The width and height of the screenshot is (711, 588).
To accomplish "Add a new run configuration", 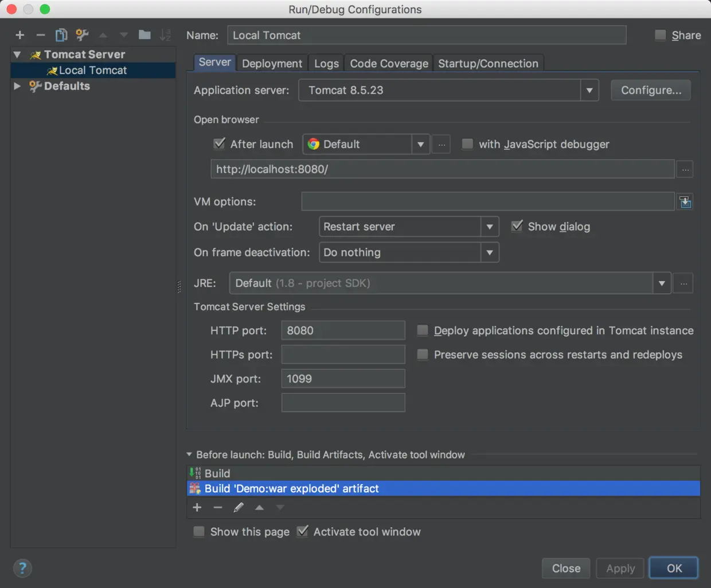I will click(19, 35).
